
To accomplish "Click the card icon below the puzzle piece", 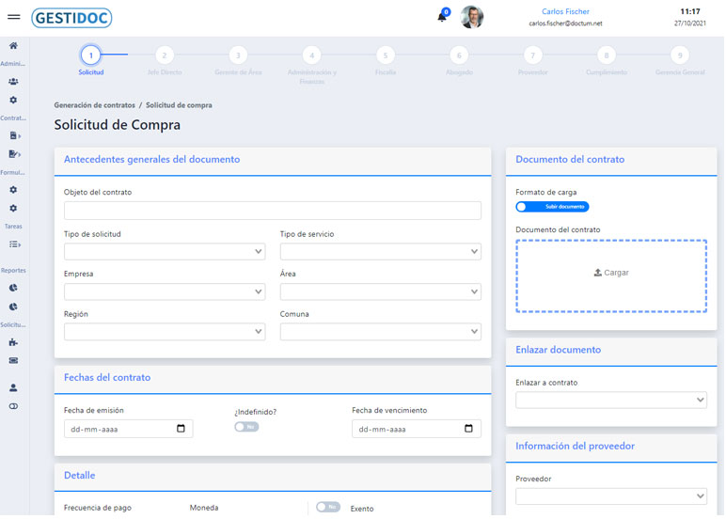I will (x=13, y=361).
